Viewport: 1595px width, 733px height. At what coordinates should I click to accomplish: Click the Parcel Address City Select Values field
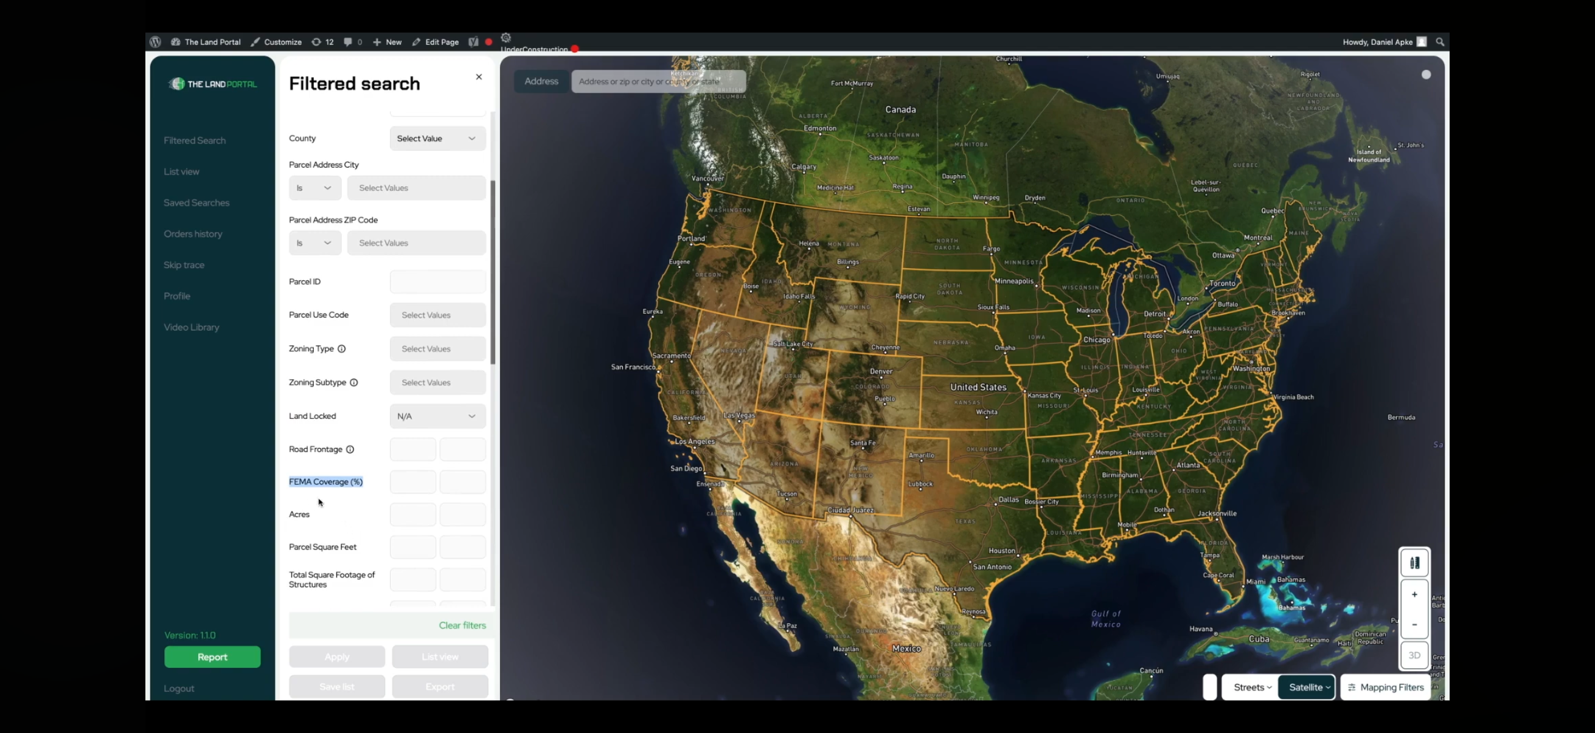point(417,188)
